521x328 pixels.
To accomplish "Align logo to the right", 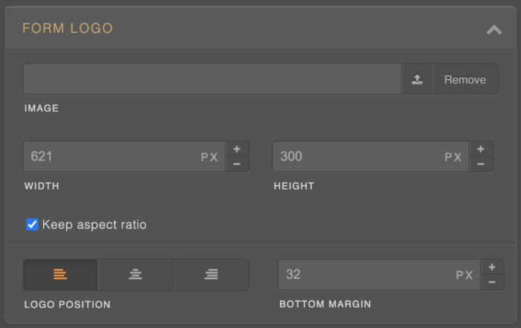I will click(x=211, y=274).
